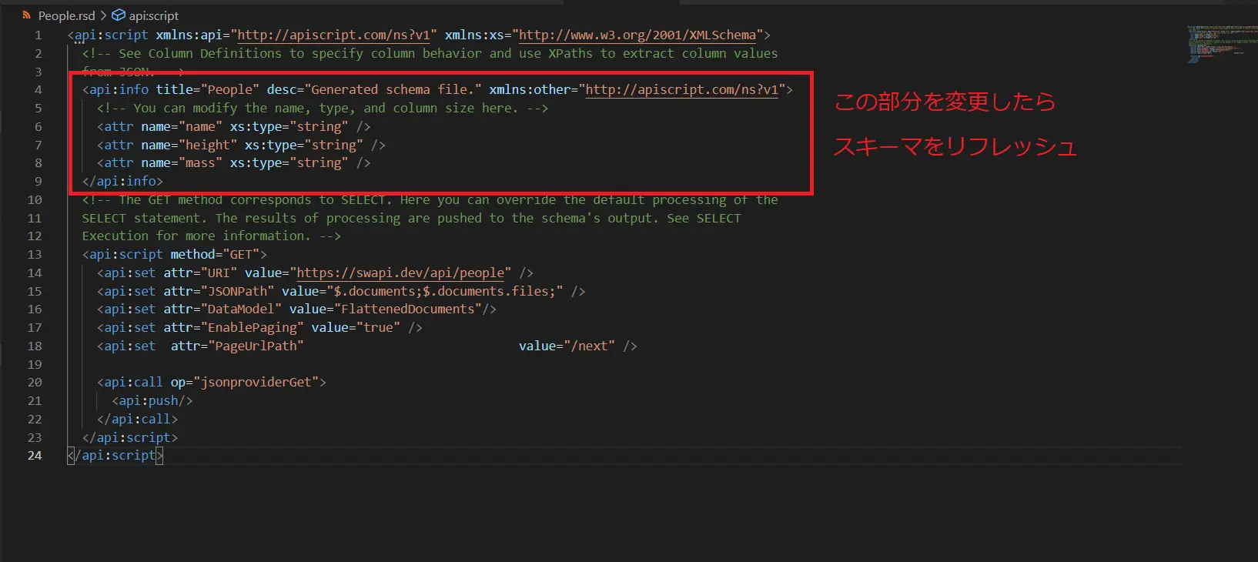Click the PageUrlPath value "/next"
The width and height of the screenshot is (1258, 562).
[589, 346]
